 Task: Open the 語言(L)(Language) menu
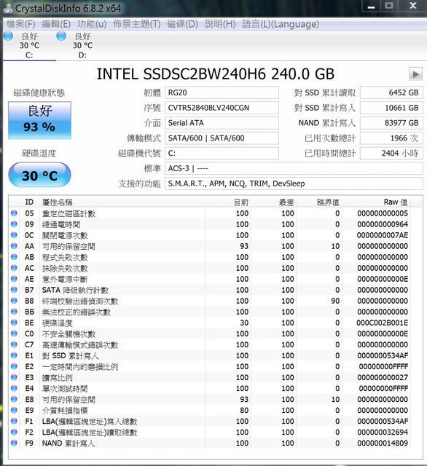(x=281, y=24)
